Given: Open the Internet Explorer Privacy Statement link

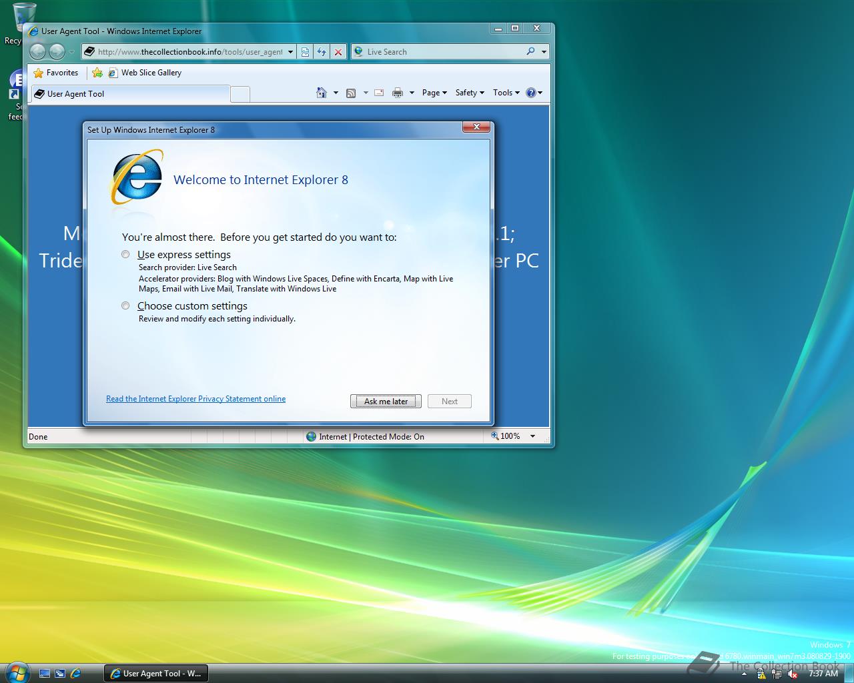Looking at the screenshot, I should (x=195, y=399).
